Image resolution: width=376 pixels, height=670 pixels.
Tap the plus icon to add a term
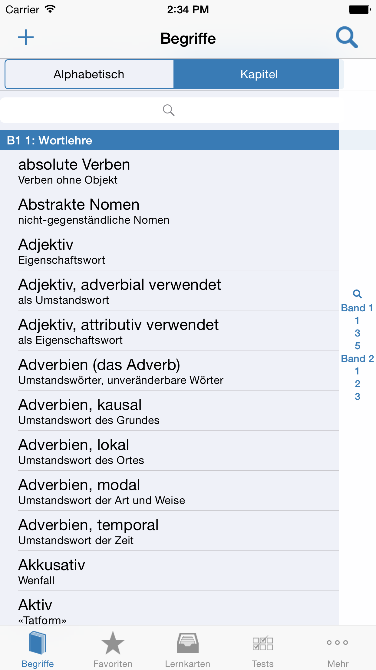tap(26, 38)
